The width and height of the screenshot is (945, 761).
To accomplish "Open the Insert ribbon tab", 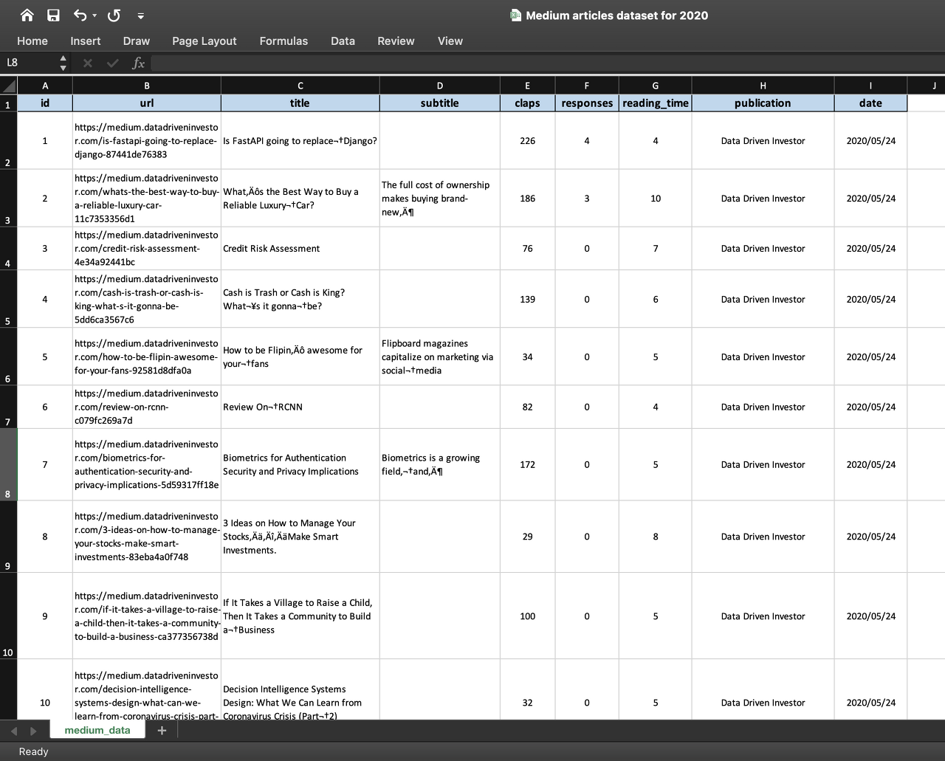I will click(x=86, y=41).
